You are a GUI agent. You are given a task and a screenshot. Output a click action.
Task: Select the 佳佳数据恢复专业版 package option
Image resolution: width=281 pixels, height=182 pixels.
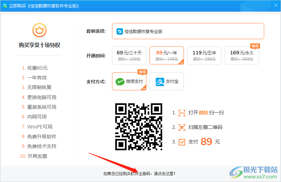[x=188, y=31]
